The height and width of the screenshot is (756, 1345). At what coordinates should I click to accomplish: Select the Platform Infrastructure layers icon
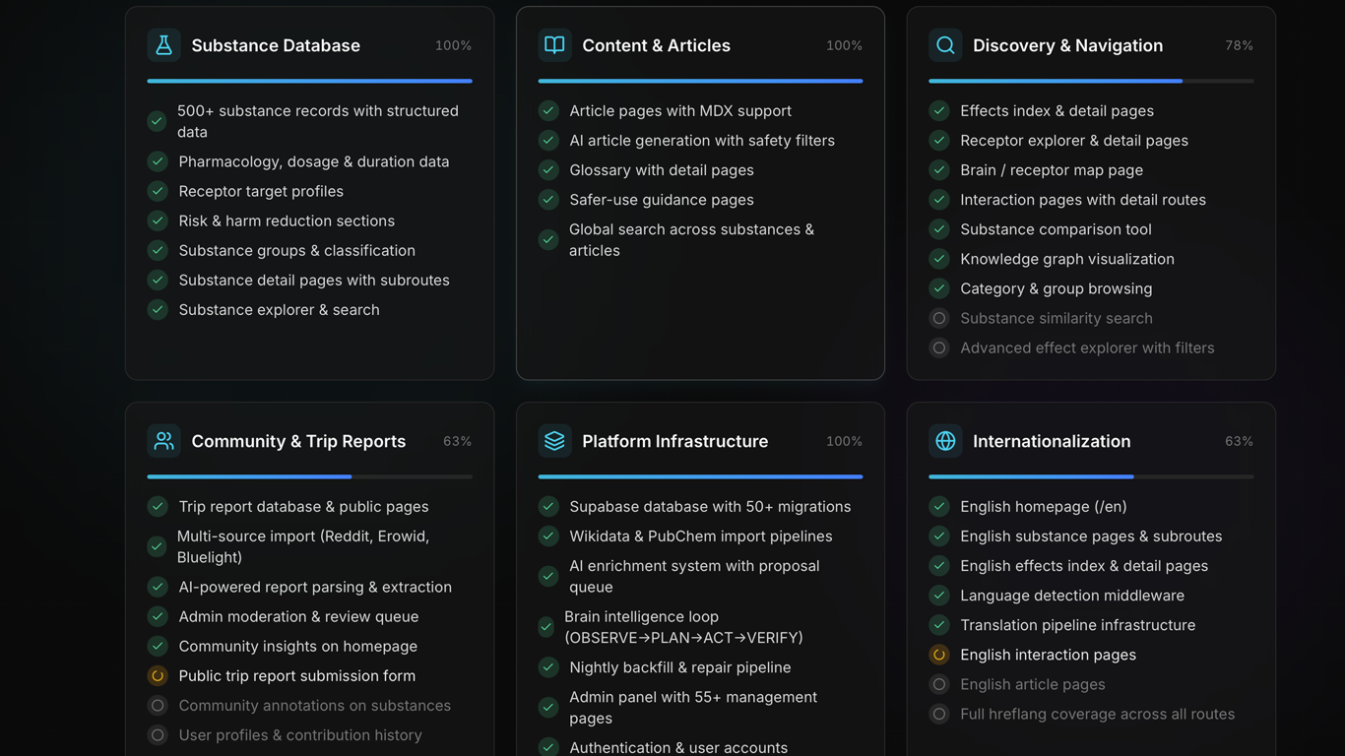[554, 441]
